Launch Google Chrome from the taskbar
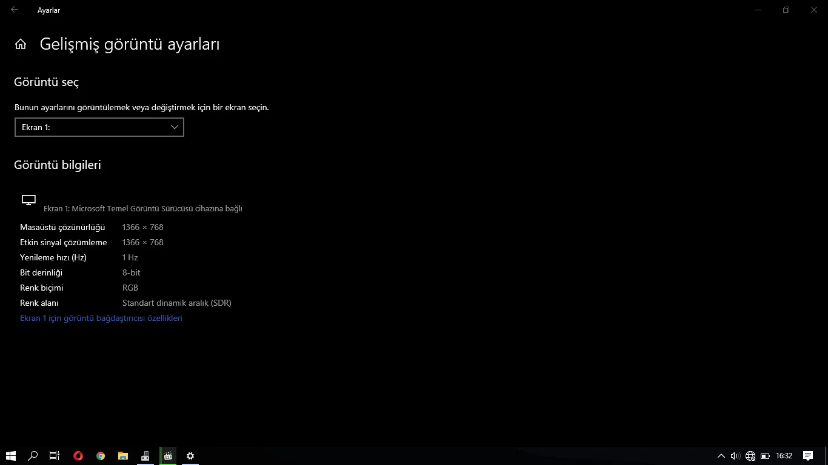Image resolution: width=828 pixels, height=465 pixels. 101,456
